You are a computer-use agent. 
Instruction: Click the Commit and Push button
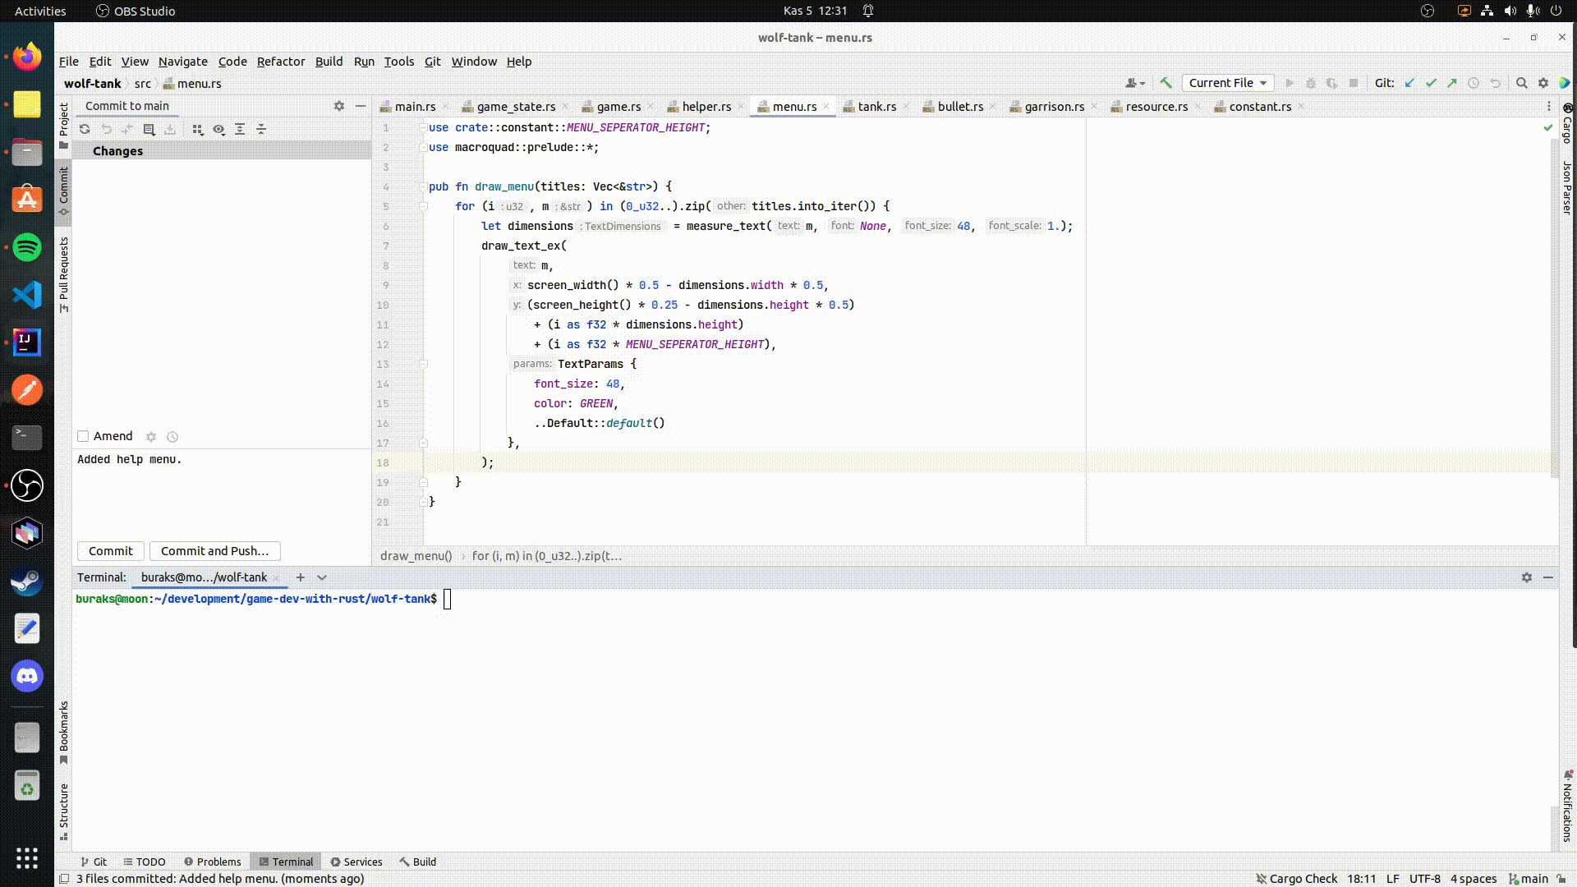coord(214,550)
